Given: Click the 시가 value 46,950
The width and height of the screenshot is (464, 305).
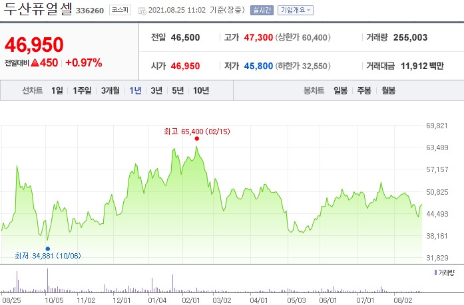Looking at the screenshot, I should pos(185,66).
